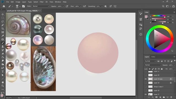Hide Layer 17 with its eye icon
This screenshot has width=176, height=99.
click(x=145, y=94)
